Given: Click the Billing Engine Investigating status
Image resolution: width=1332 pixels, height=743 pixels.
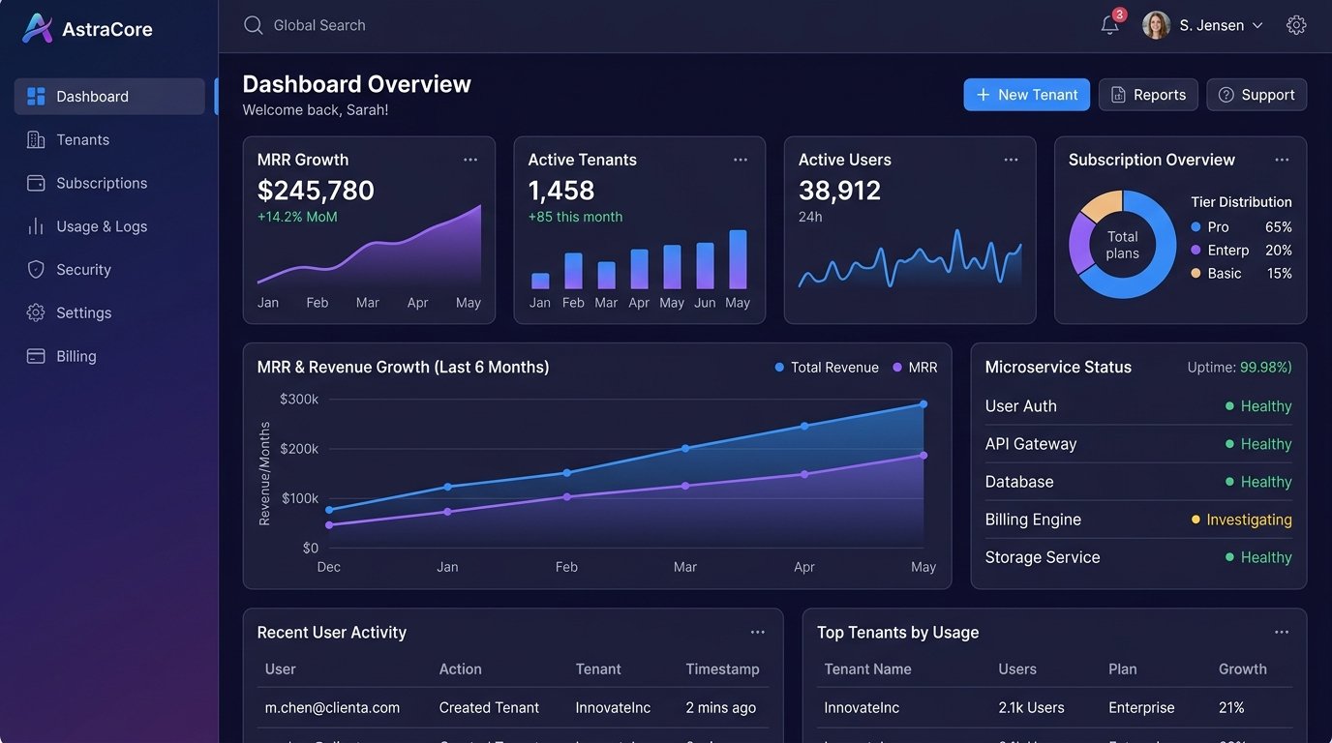Looking at the screenshot, I should tap(1242, 520).
